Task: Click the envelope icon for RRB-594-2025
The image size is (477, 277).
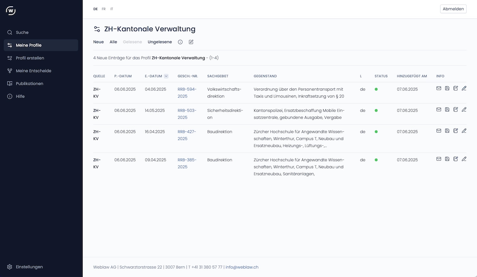Action: tap(439, 88)
